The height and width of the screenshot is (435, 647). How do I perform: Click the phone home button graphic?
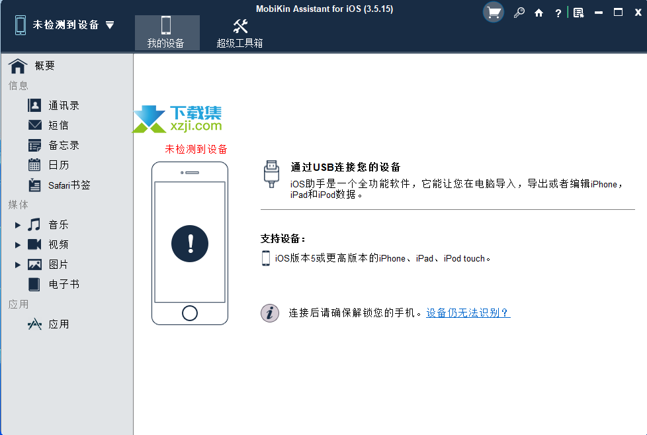[190, 313]
